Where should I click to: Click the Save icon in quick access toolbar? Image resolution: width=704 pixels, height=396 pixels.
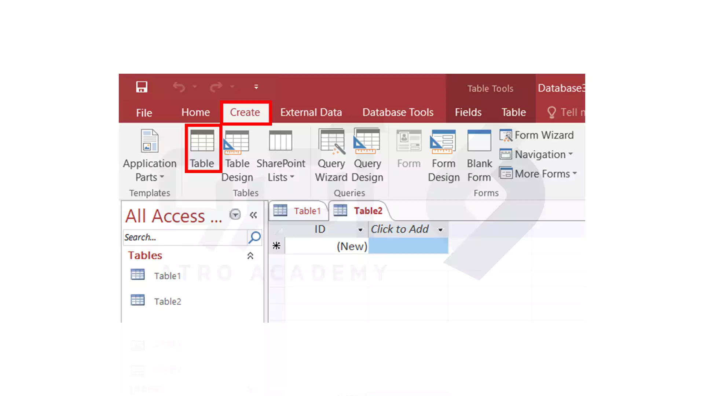click(142, 87)
